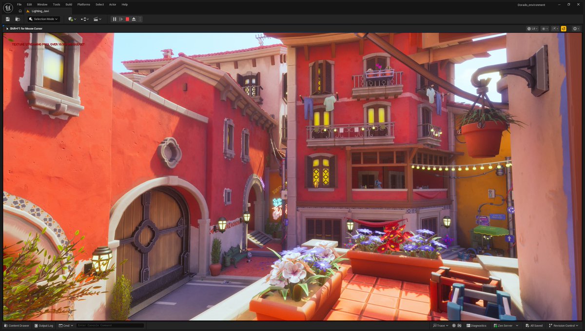Open the Lit view mode dropdown
This screenshot has height=331, width=585.
coord(532,29)
